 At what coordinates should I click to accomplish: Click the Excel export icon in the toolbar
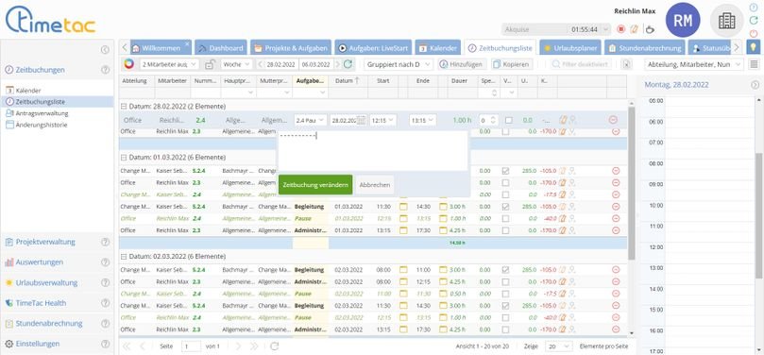627,64
